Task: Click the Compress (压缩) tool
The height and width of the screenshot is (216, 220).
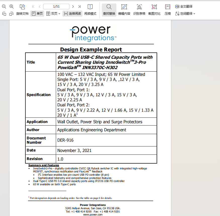Action: (x=167, y=10)
